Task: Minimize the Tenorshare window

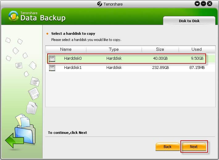Action: coord(203,4)
